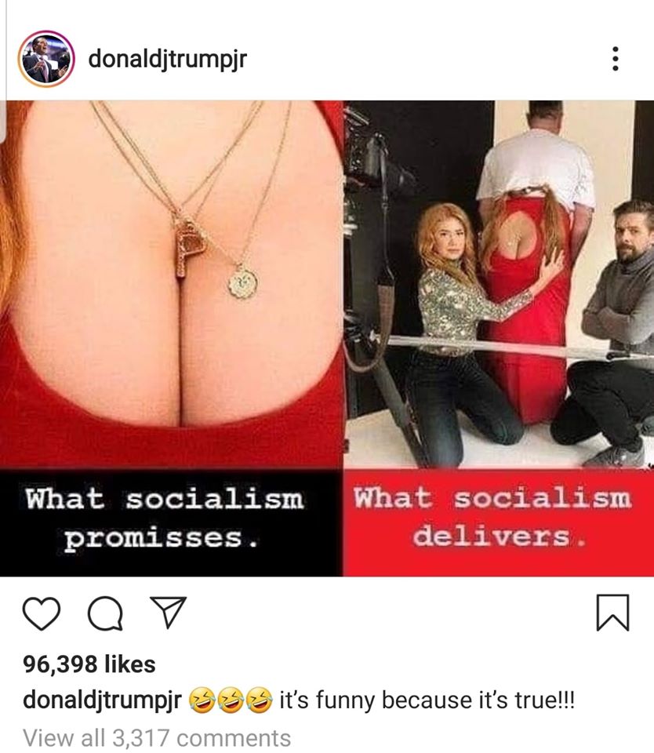Open the three-dot more options menu
Viewport: 654px width, 753px height.
click(615, 59)
